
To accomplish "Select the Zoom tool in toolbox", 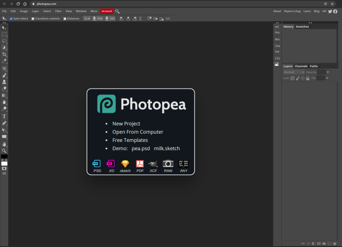I will [x=4, y=151].
